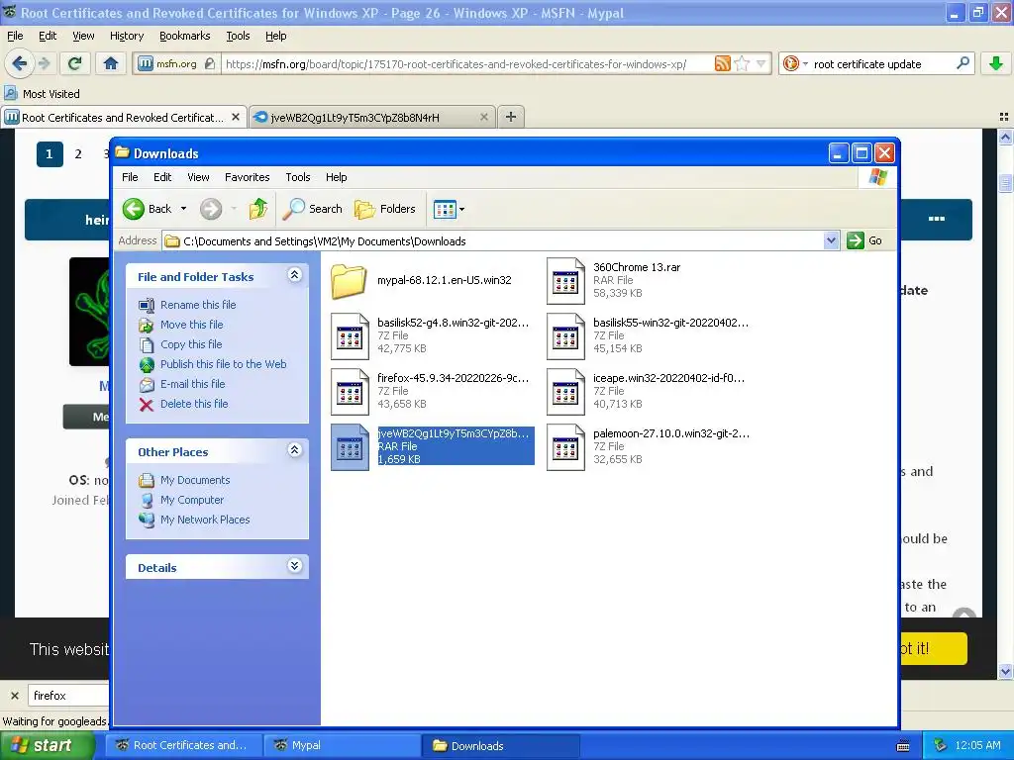Close the Root Certificates and Revoked tab
Viewport: 1014px width, 760px height.
click(x=236, y=117)
